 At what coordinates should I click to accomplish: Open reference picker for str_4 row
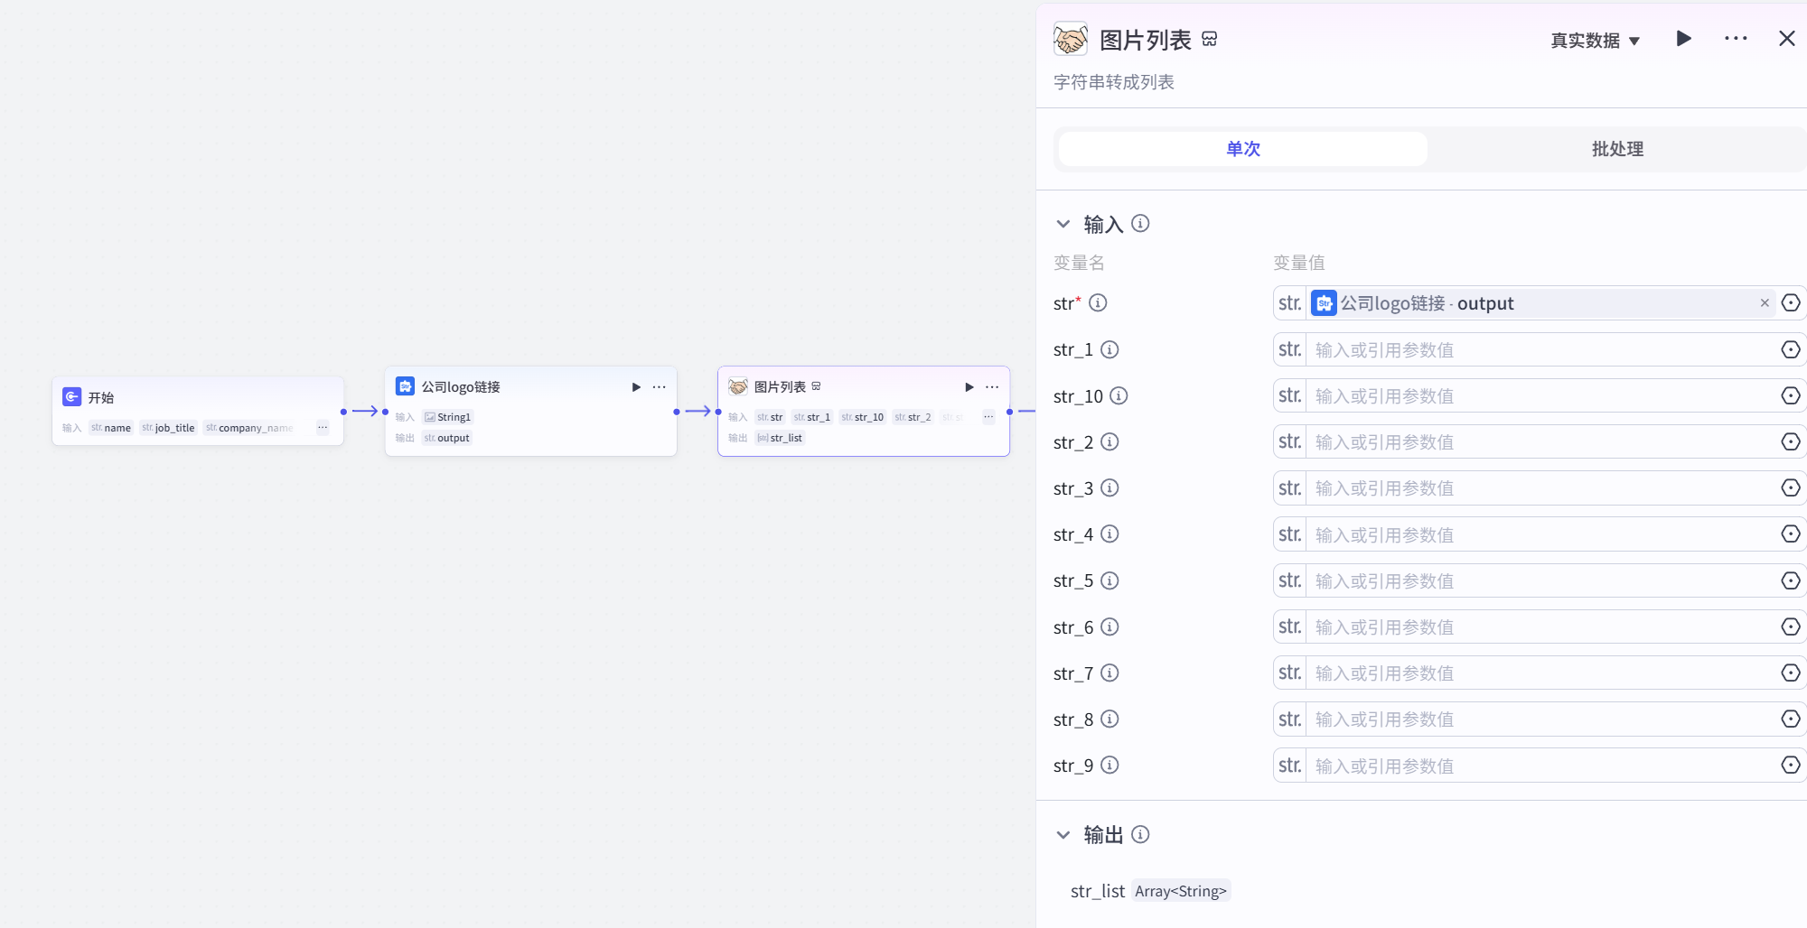(1791, 534)
